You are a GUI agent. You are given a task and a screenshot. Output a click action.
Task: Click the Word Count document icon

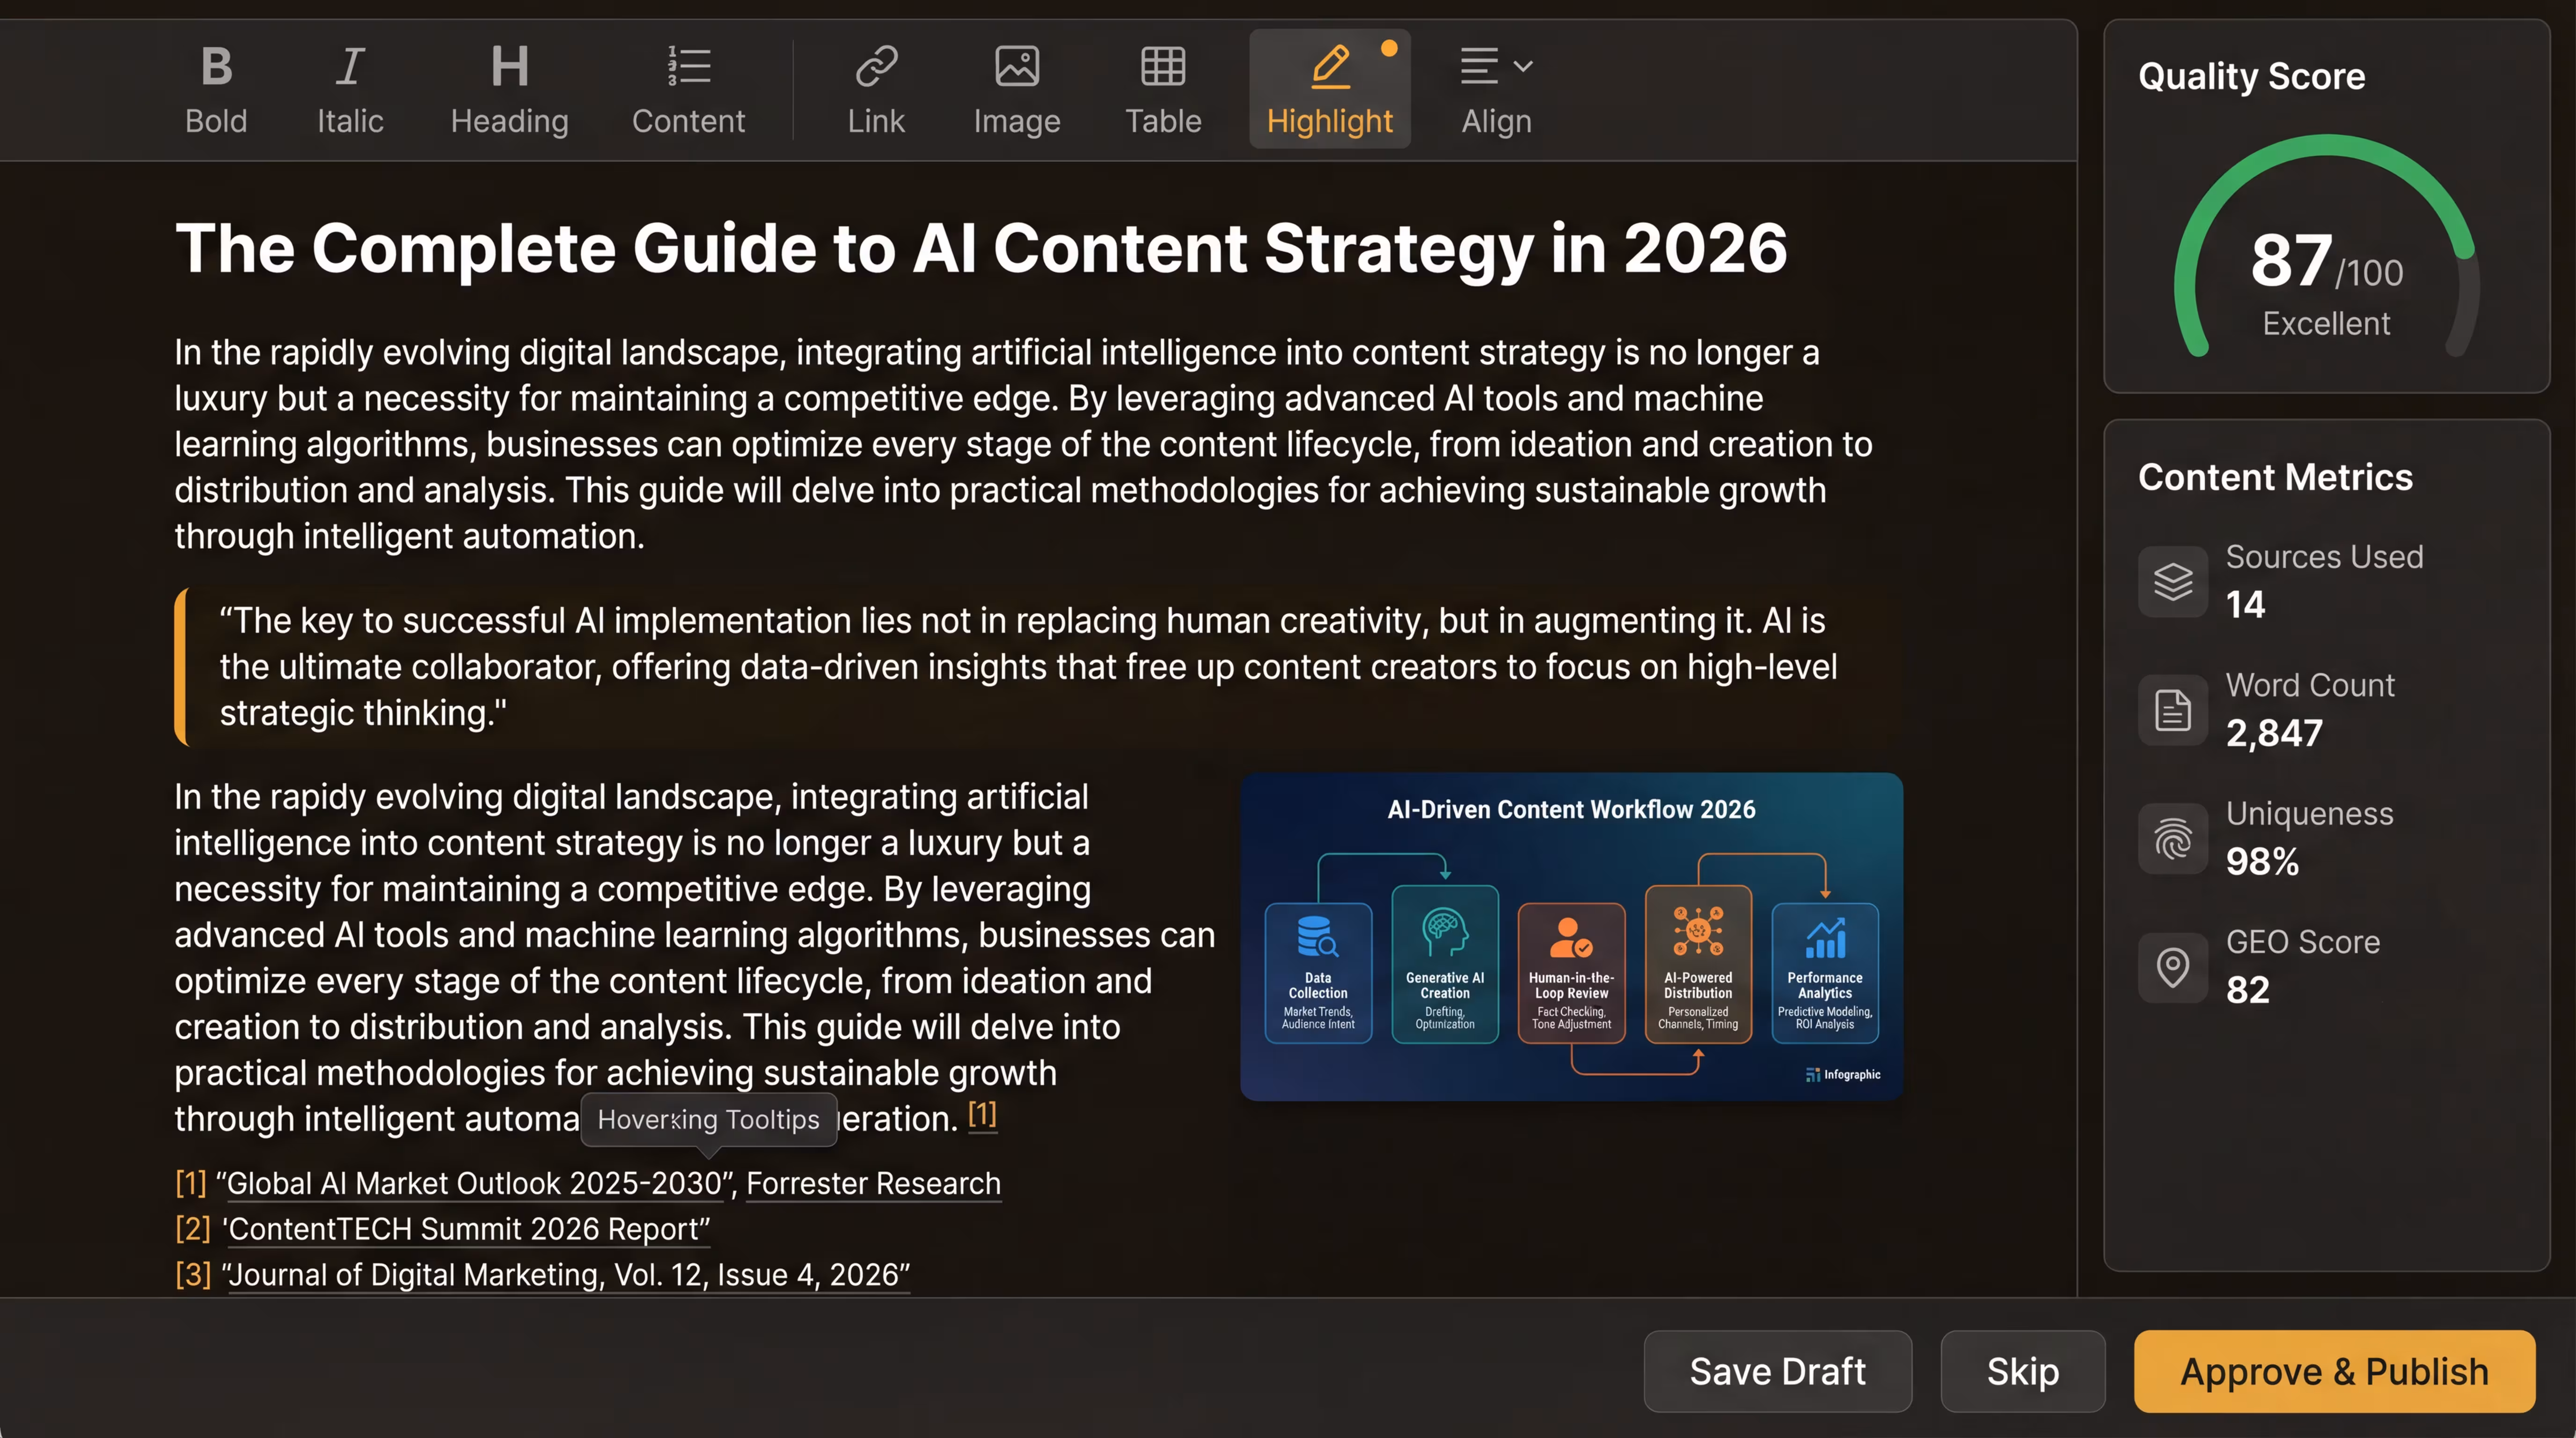point(2172,710)
